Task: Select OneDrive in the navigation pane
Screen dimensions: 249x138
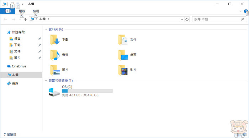Action: pyautogui.click(x=19, y=66)
